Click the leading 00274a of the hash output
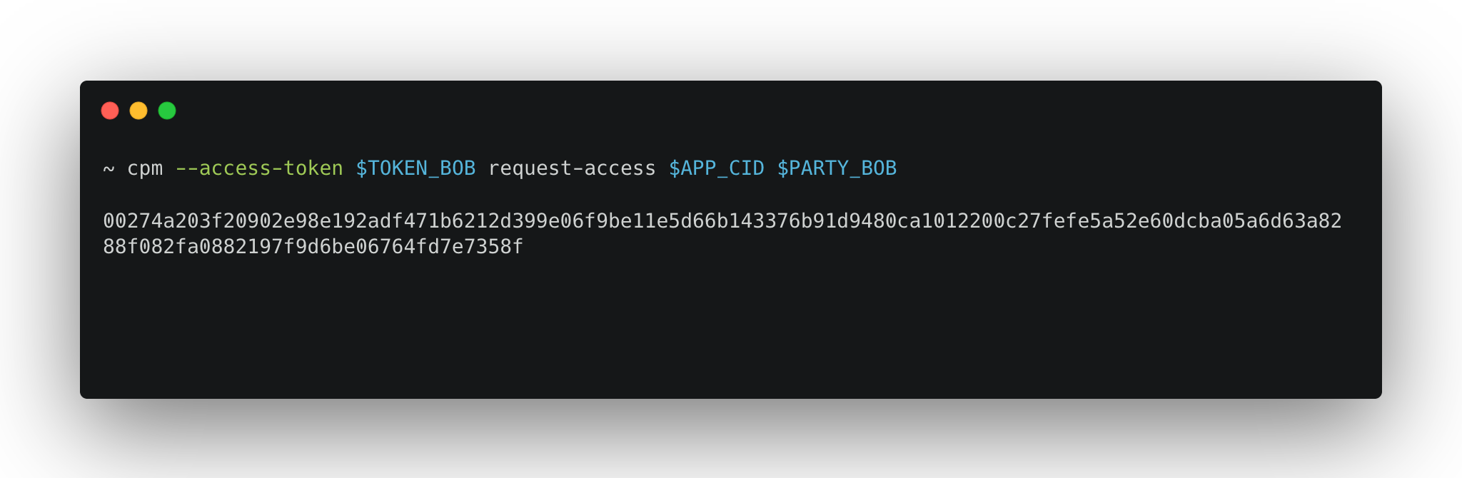This screenshot has height=478, width=1462. tap(139, 221)
